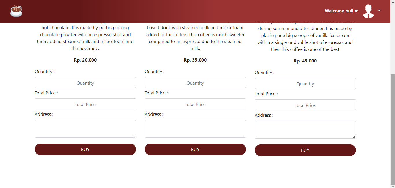Click the Welcome null text

pos(339,11)
